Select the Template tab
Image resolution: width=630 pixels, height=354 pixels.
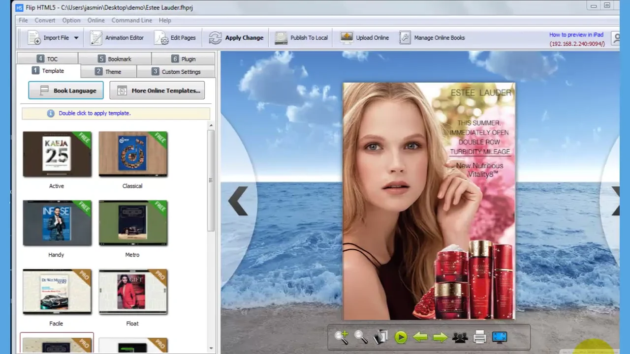tap(48, 71)
